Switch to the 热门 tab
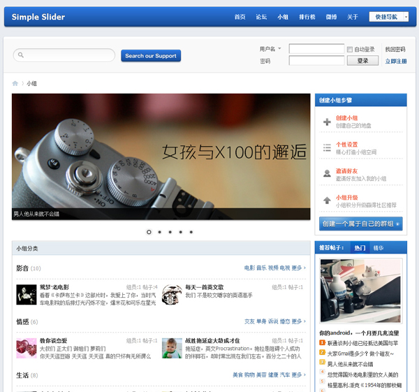 (x=360, y=248)
